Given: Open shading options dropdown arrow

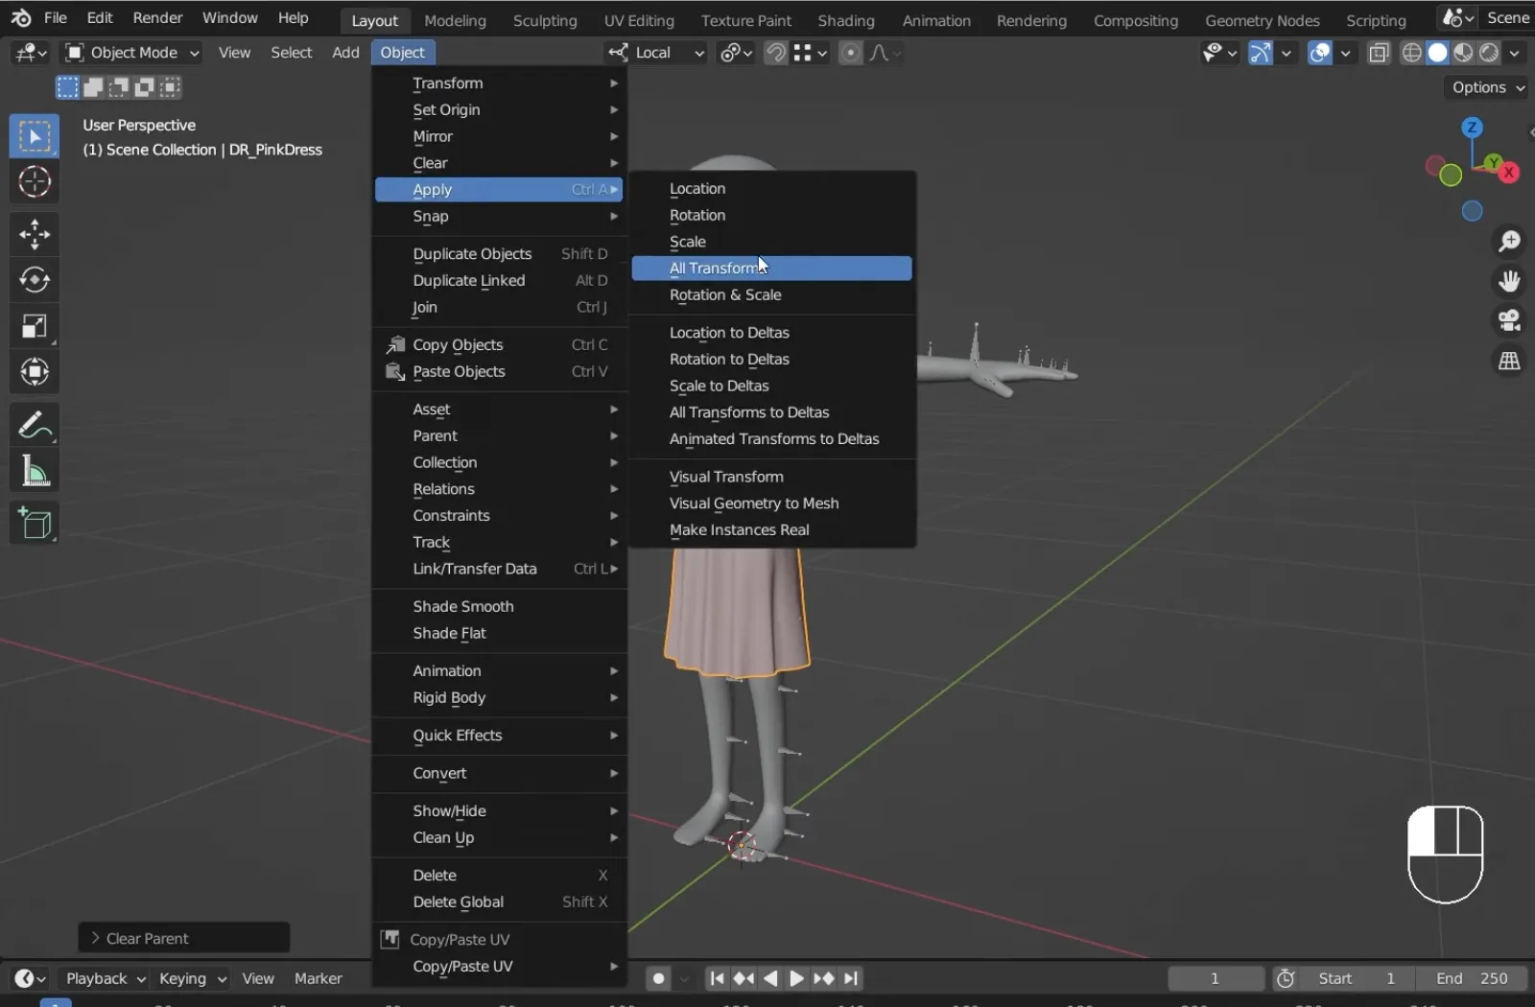Looking at the screenshot, I should pyautogui.click(x=1515, y=53).
